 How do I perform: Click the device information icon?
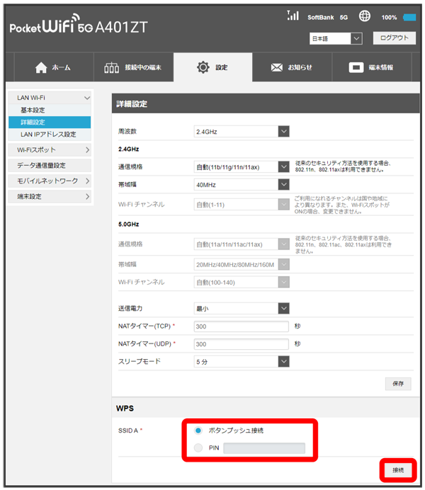pos(357,67)
